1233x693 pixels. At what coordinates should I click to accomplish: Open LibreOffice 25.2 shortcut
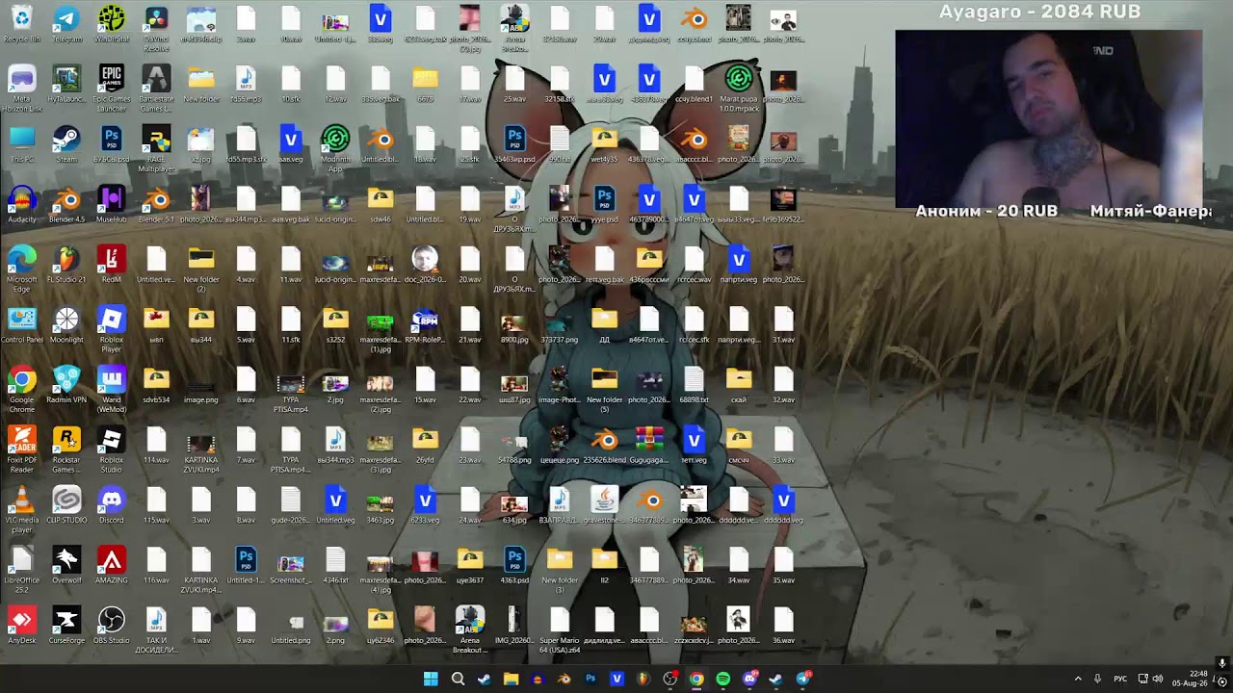[x=21, y=570]
